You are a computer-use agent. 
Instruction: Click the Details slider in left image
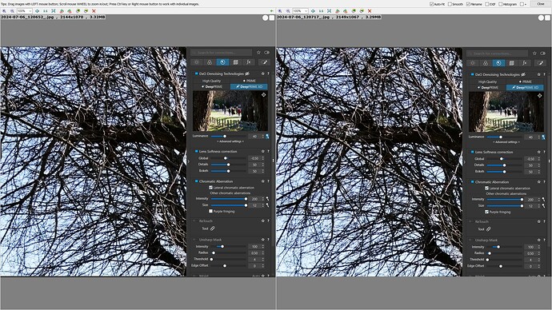(x=228, y=165)
